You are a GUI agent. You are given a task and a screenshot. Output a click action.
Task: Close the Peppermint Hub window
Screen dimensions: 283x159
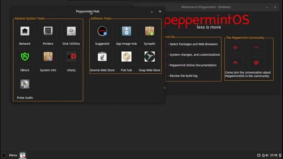[160, 11]
